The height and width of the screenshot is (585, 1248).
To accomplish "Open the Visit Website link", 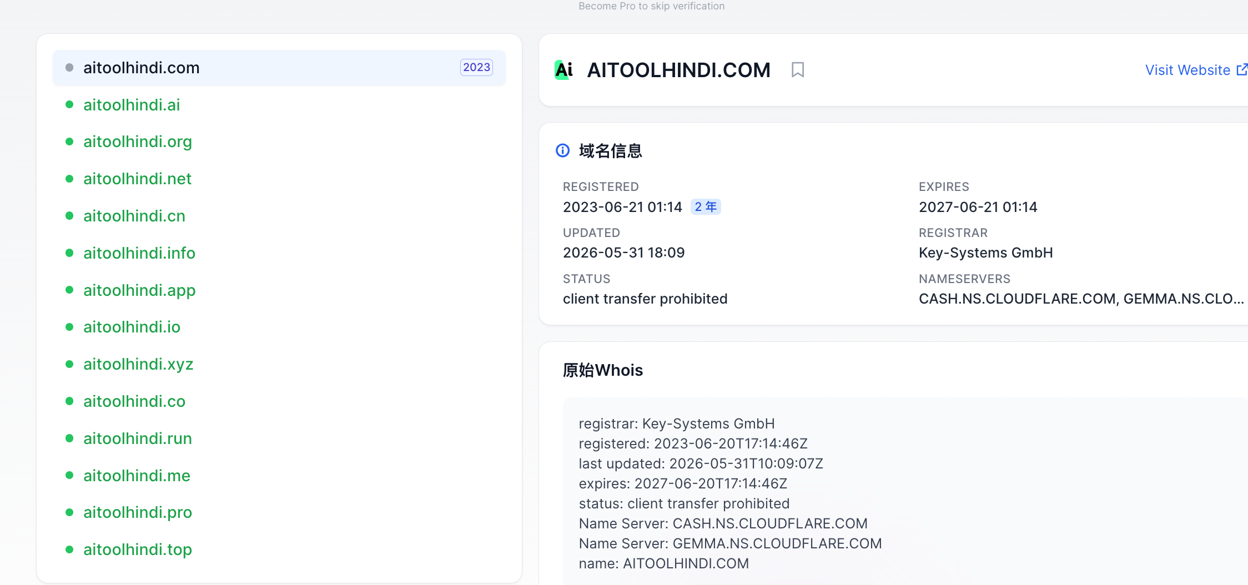I will pos(1188,70).
